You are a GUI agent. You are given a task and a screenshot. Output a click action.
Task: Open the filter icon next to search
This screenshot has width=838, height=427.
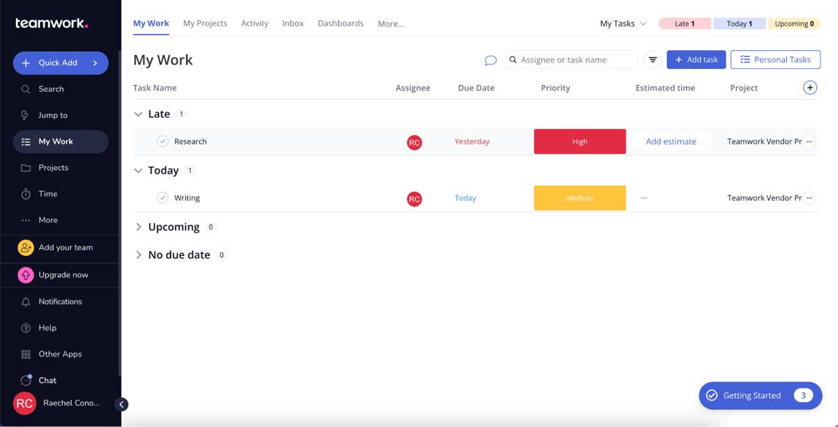(x=652, y=59)
